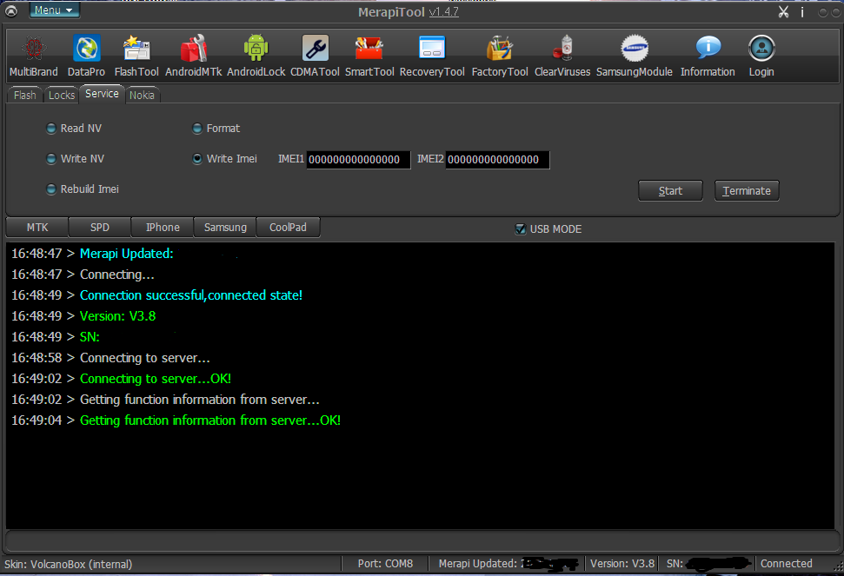Open the MultiBrand module icon
This screenshot has width=844, height=576.
(34, 49)
